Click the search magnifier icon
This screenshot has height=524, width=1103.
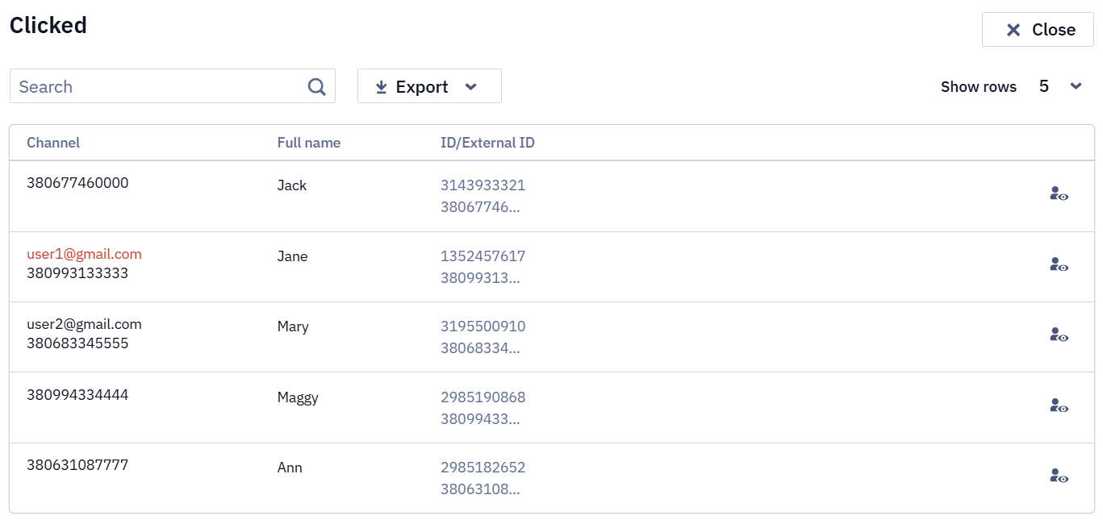[x=317, y=86]
